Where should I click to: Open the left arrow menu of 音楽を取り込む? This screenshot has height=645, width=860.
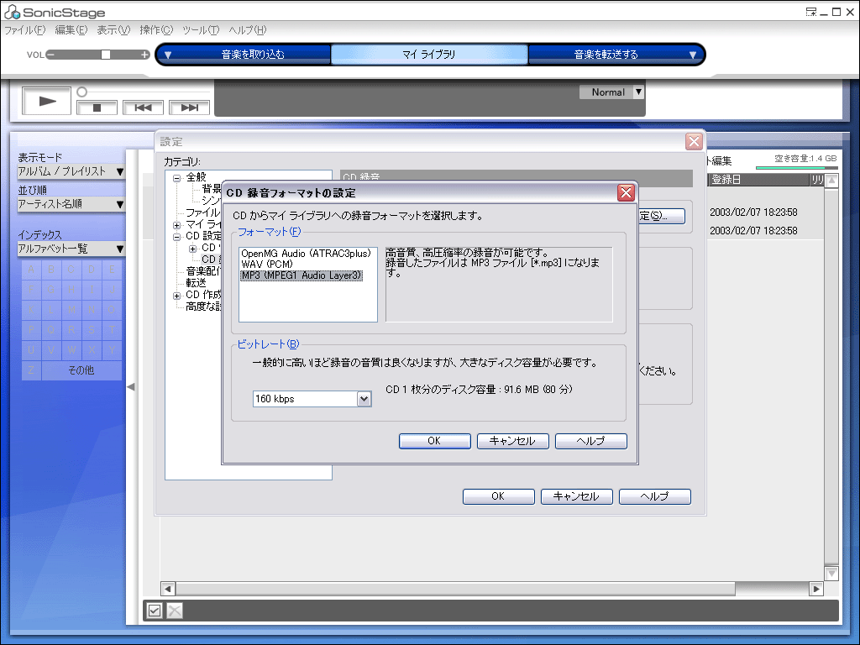[168, 55]
